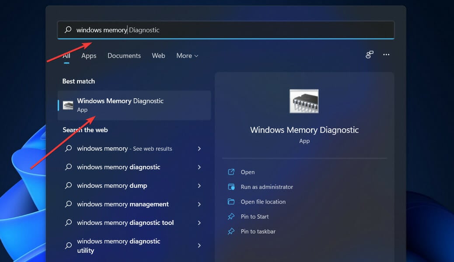Image resolution: width=454 pixels, height=262 pixels.
Task: Choose Open in the app actions
Action: point(248,172)
